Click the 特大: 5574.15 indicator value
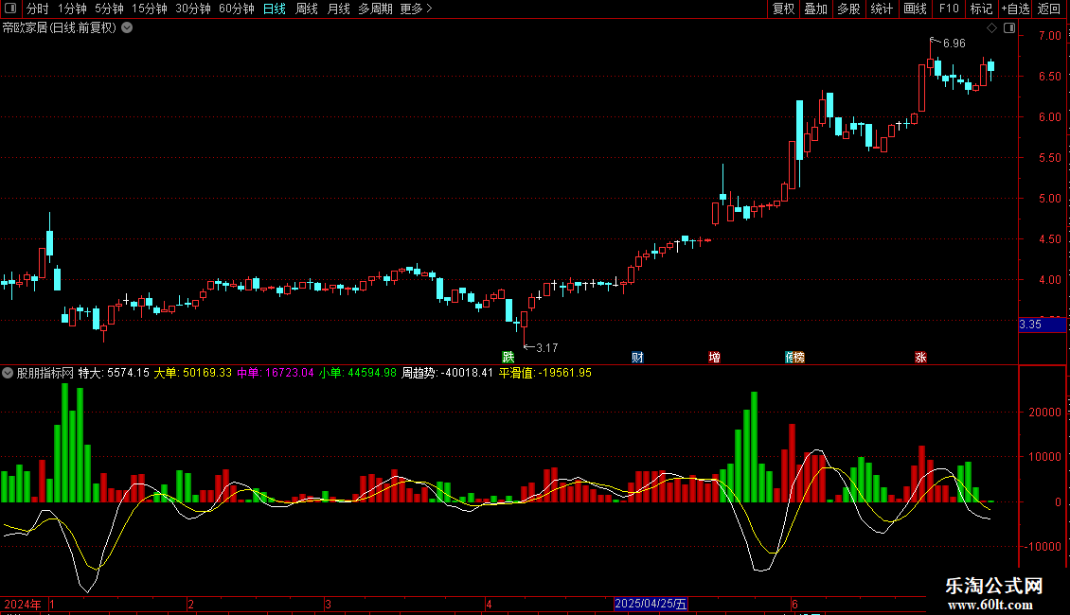Image resolution: width=1070 pixels, height=615 pixels. [x=114, y=373]
